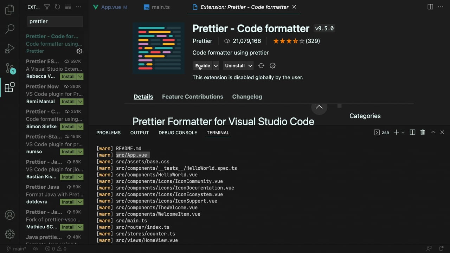
Task: Switch to the Feature Contributions tab
Action: coord(192,97)
